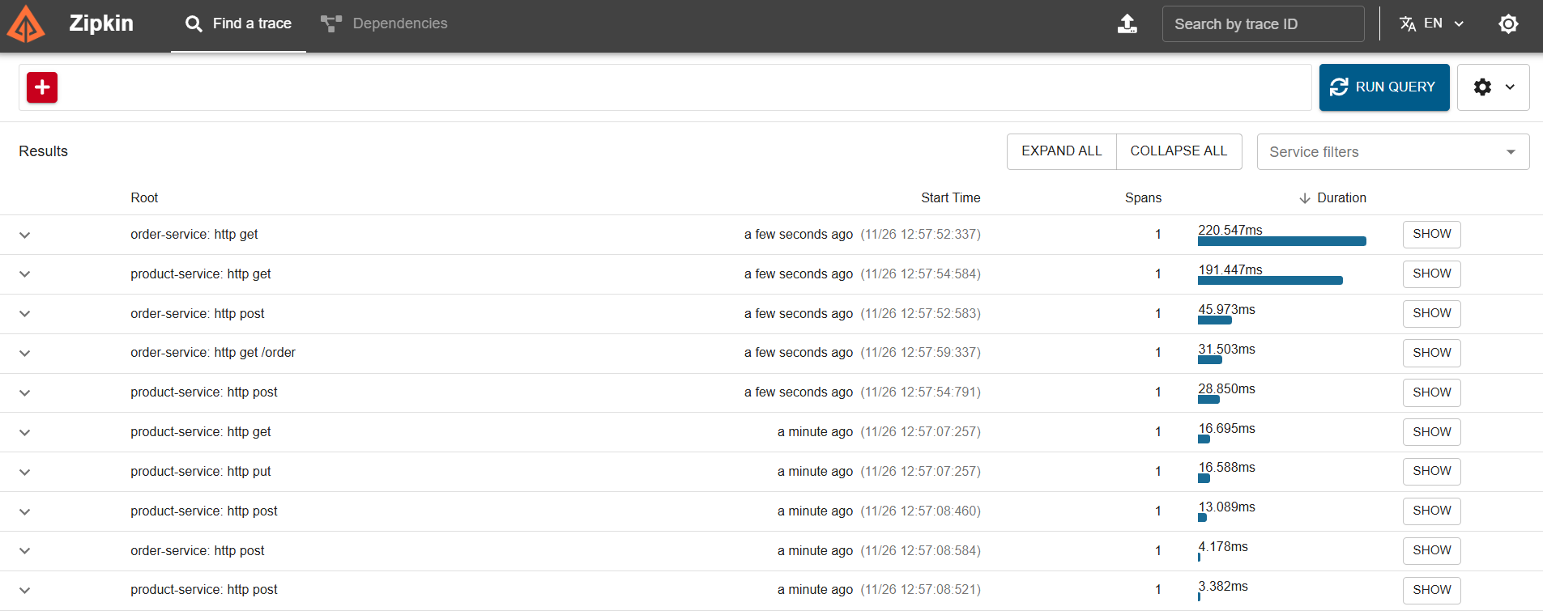Show the 3.382ms trace
This screenshot has height=615, width=1543.
tap(1431, 590)
